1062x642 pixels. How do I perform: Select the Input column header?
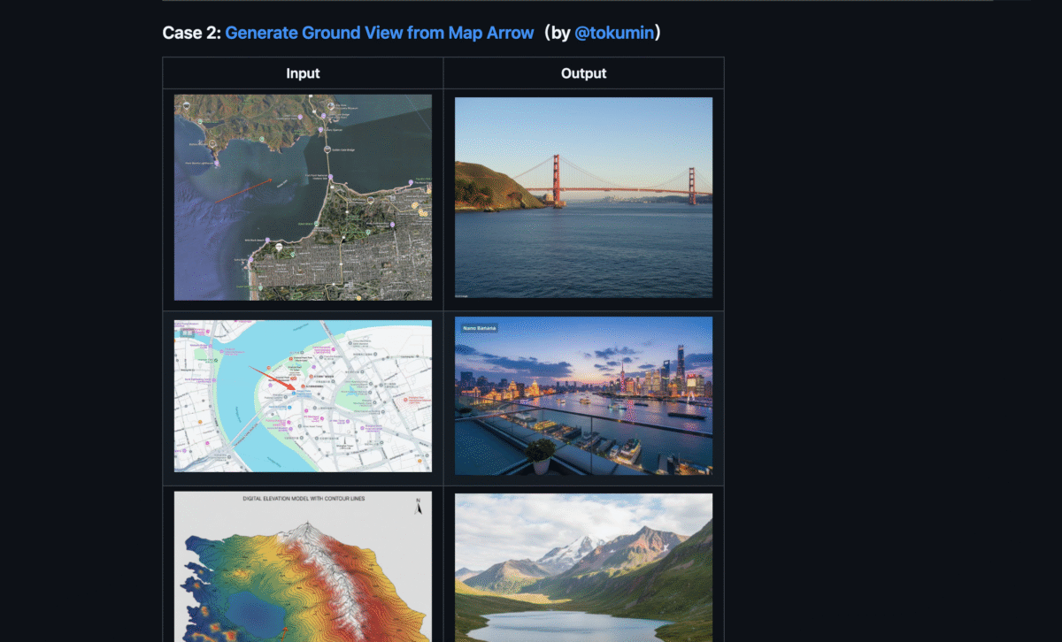point(303,73)
